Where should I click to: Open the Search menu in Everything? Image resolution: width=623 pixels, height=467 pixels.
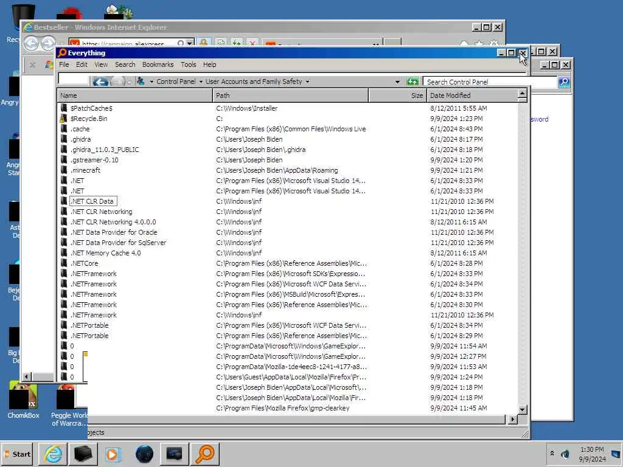pyautogui.click(x=125, y=64)
